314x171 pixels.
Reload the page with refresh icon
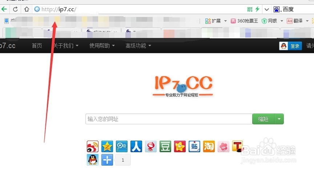[15, 9]
